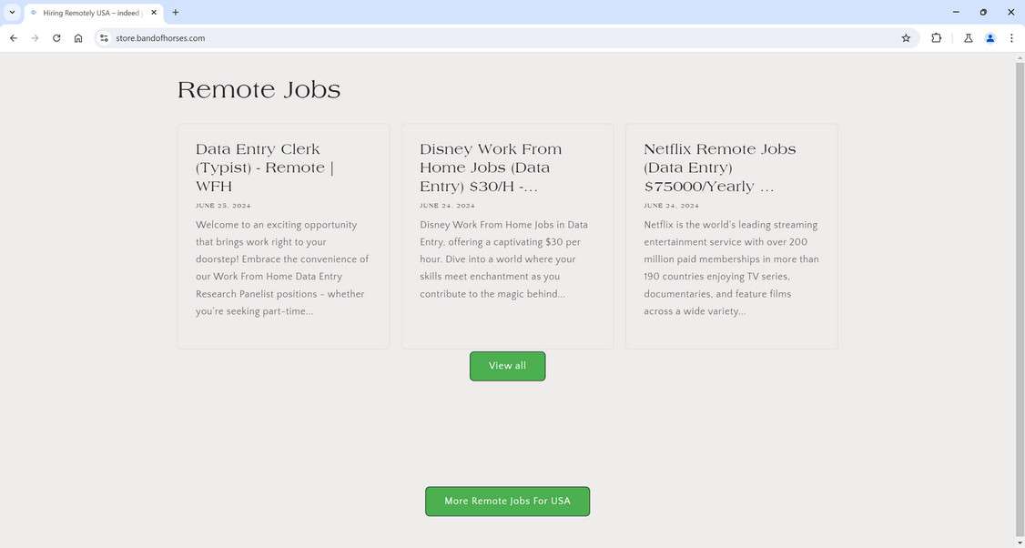The image size is (1025, 548).
Task: Click the View all button
Action: pos(507,366)
